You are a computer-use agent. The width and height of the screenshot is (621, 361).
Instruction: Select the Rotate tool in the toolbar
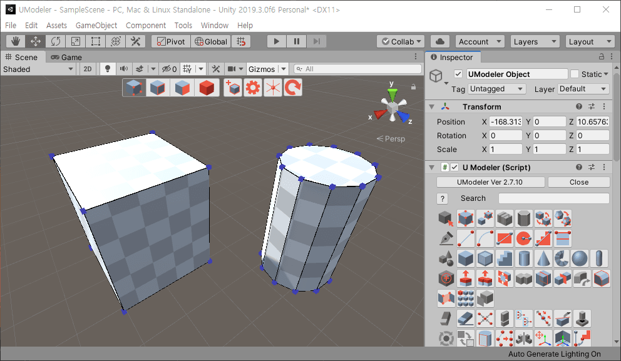[56, 41]
